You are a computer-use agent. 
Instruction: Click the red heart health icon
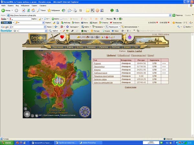[62, 37]
